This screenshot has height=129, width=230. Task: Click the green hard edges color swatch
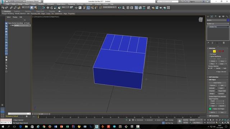click(x=210, y=109)
